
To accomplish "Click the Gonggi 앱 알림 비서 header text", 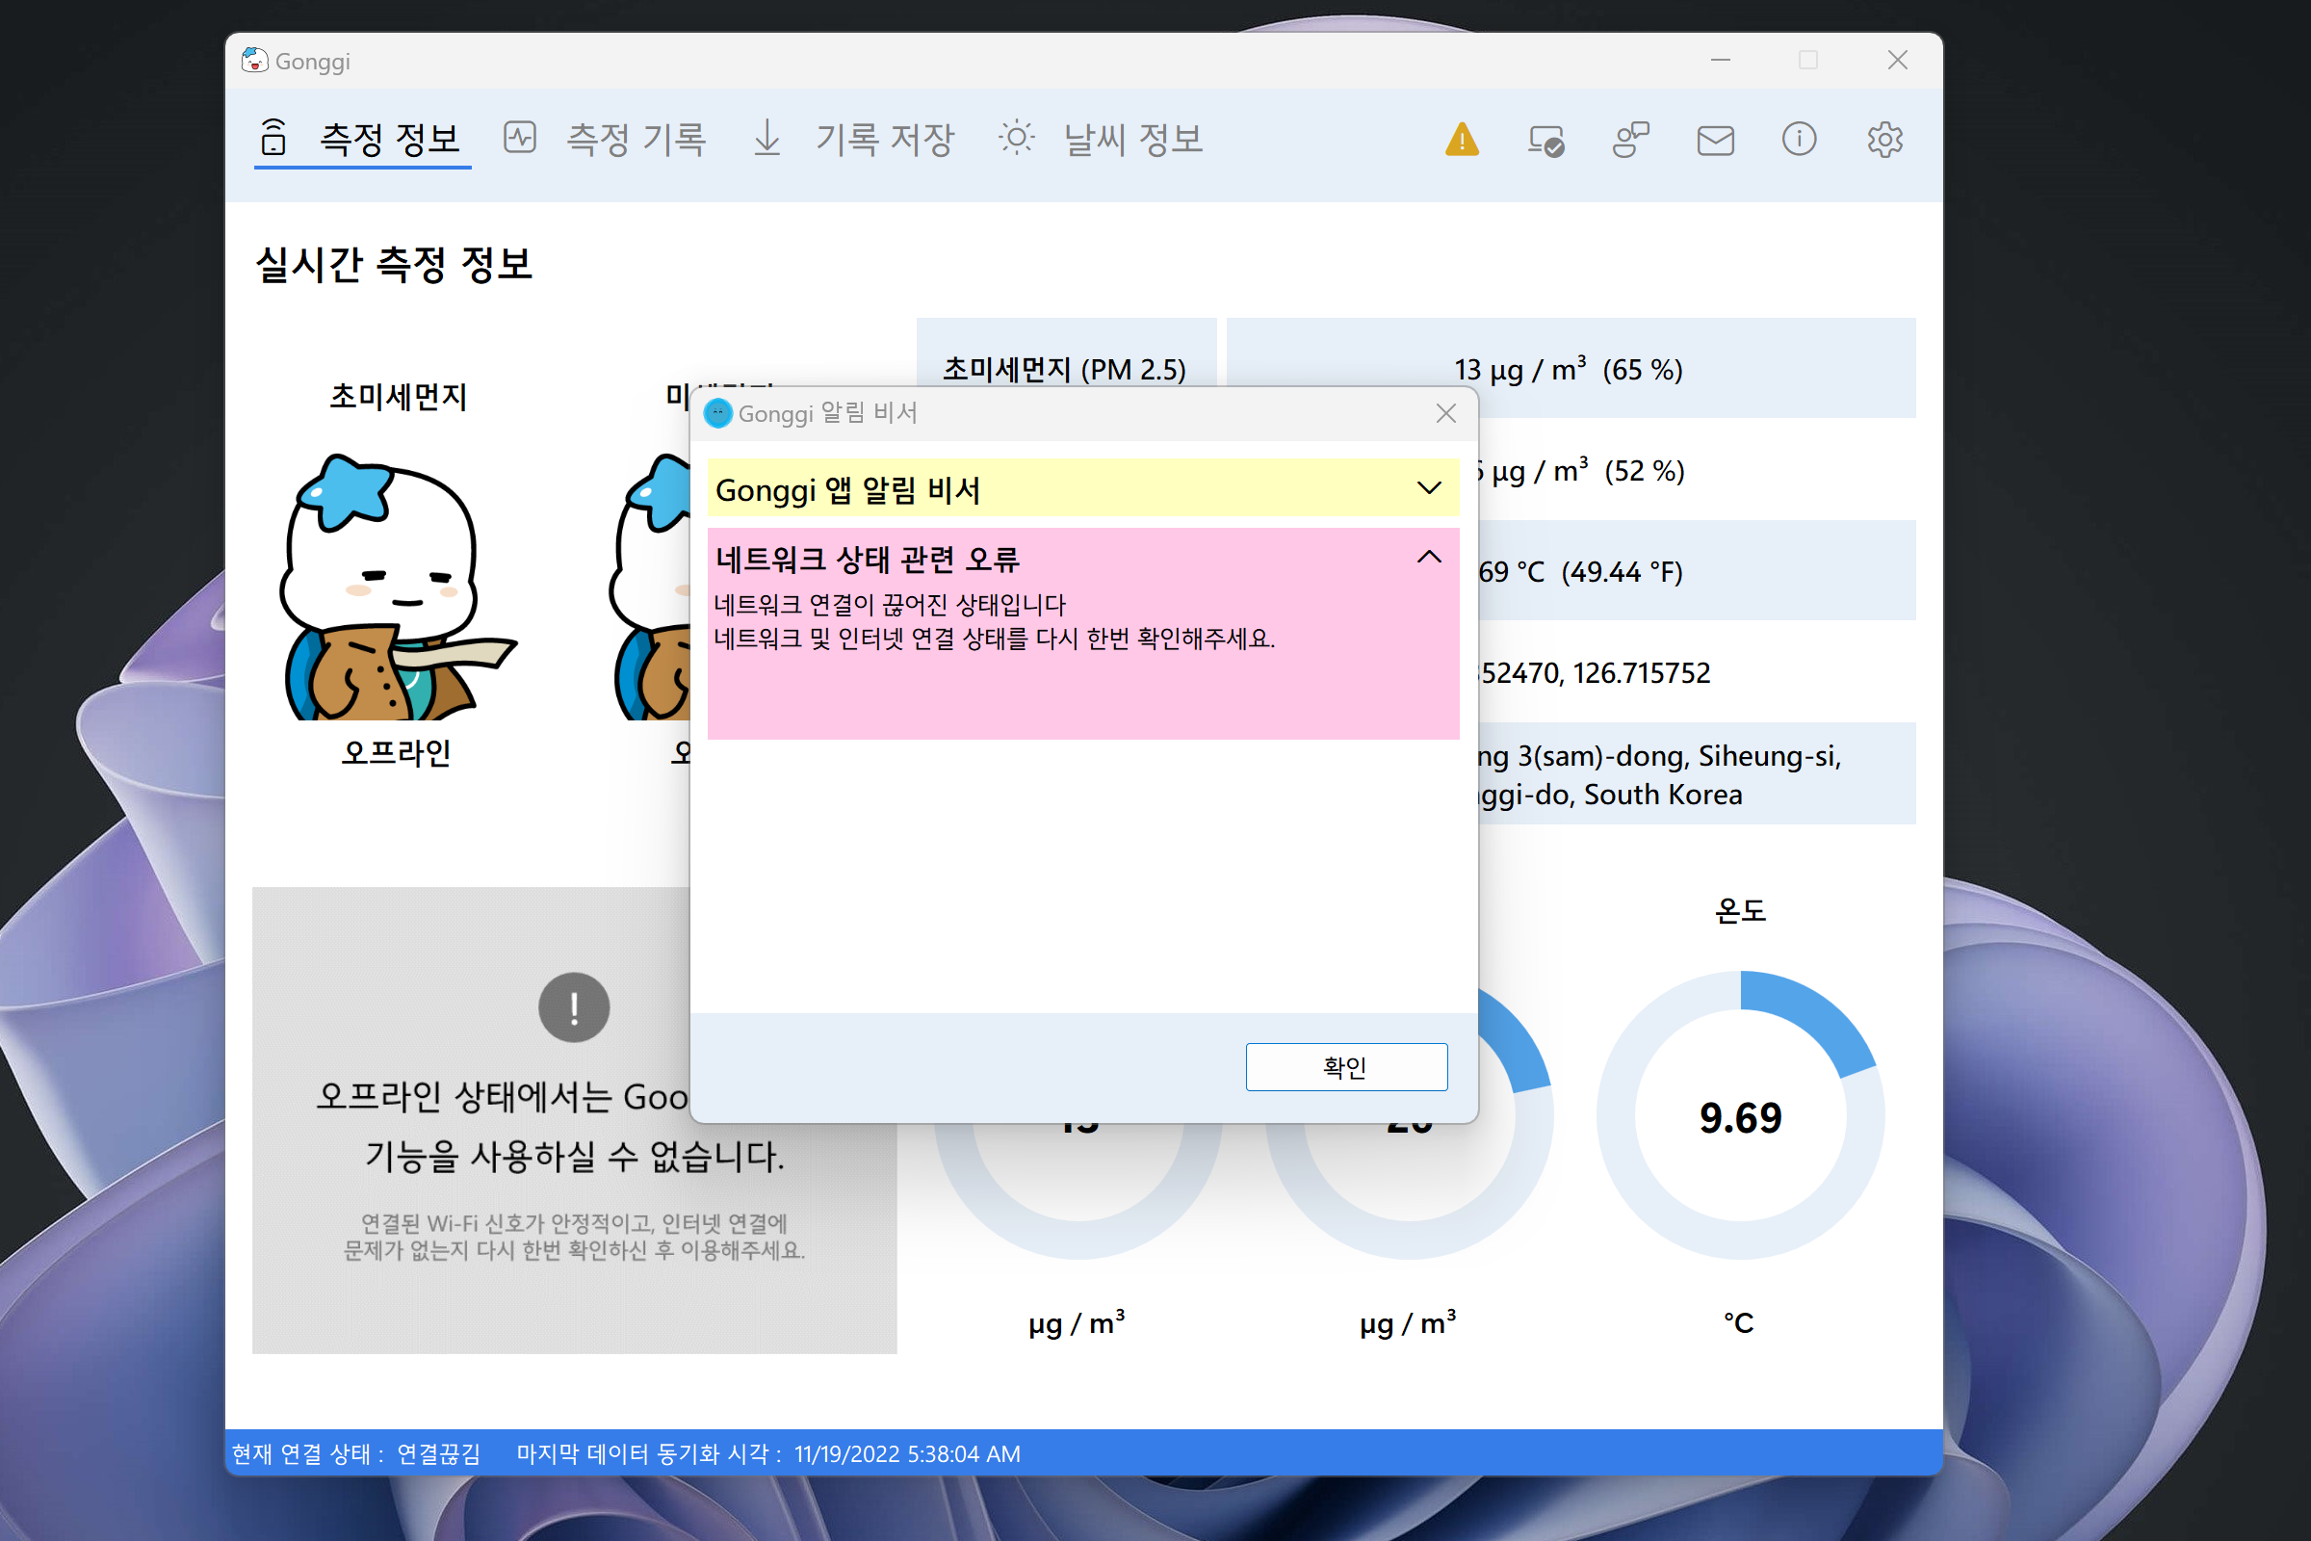I will (x=848, y=489).
